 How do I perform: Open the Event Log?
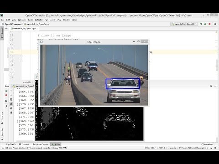tap(207, 144)
